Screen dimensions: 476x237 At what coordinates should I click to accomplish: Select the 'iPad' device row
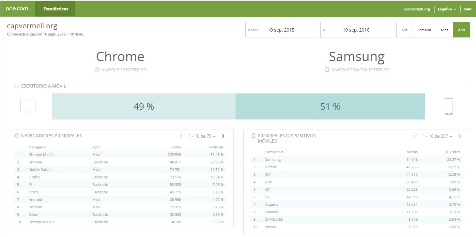tap(357, 182)
